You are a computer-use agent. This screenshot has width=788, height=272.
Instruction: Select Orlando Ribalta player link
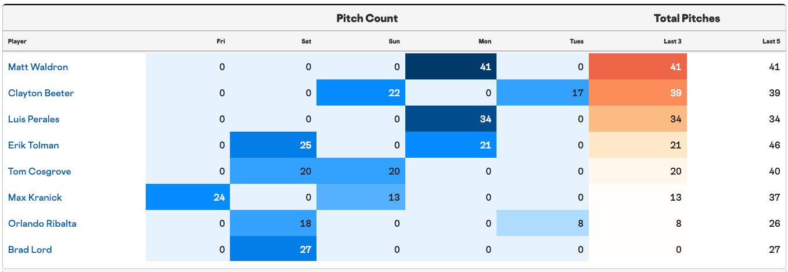pos(42,223)
